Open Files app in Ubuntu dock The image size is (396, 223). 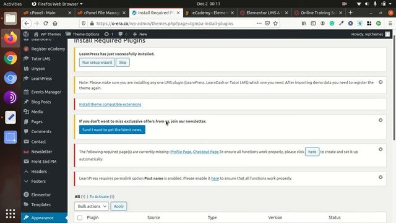coord(11,19)
